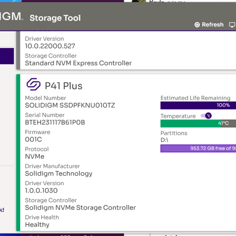Image resolution: width=236 pixels, height=236 pixels.
Task: Click the Solidigm logo next to P41 Plus
Action: coord(33,84)
